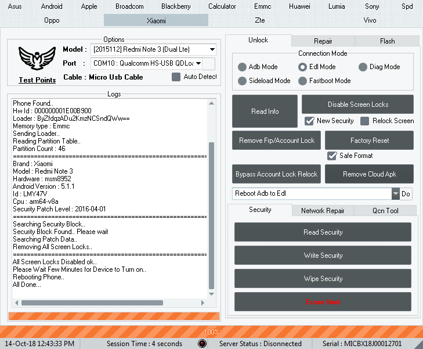Switch to the Android brand tab
423x349 pixels.
point(52,6)
